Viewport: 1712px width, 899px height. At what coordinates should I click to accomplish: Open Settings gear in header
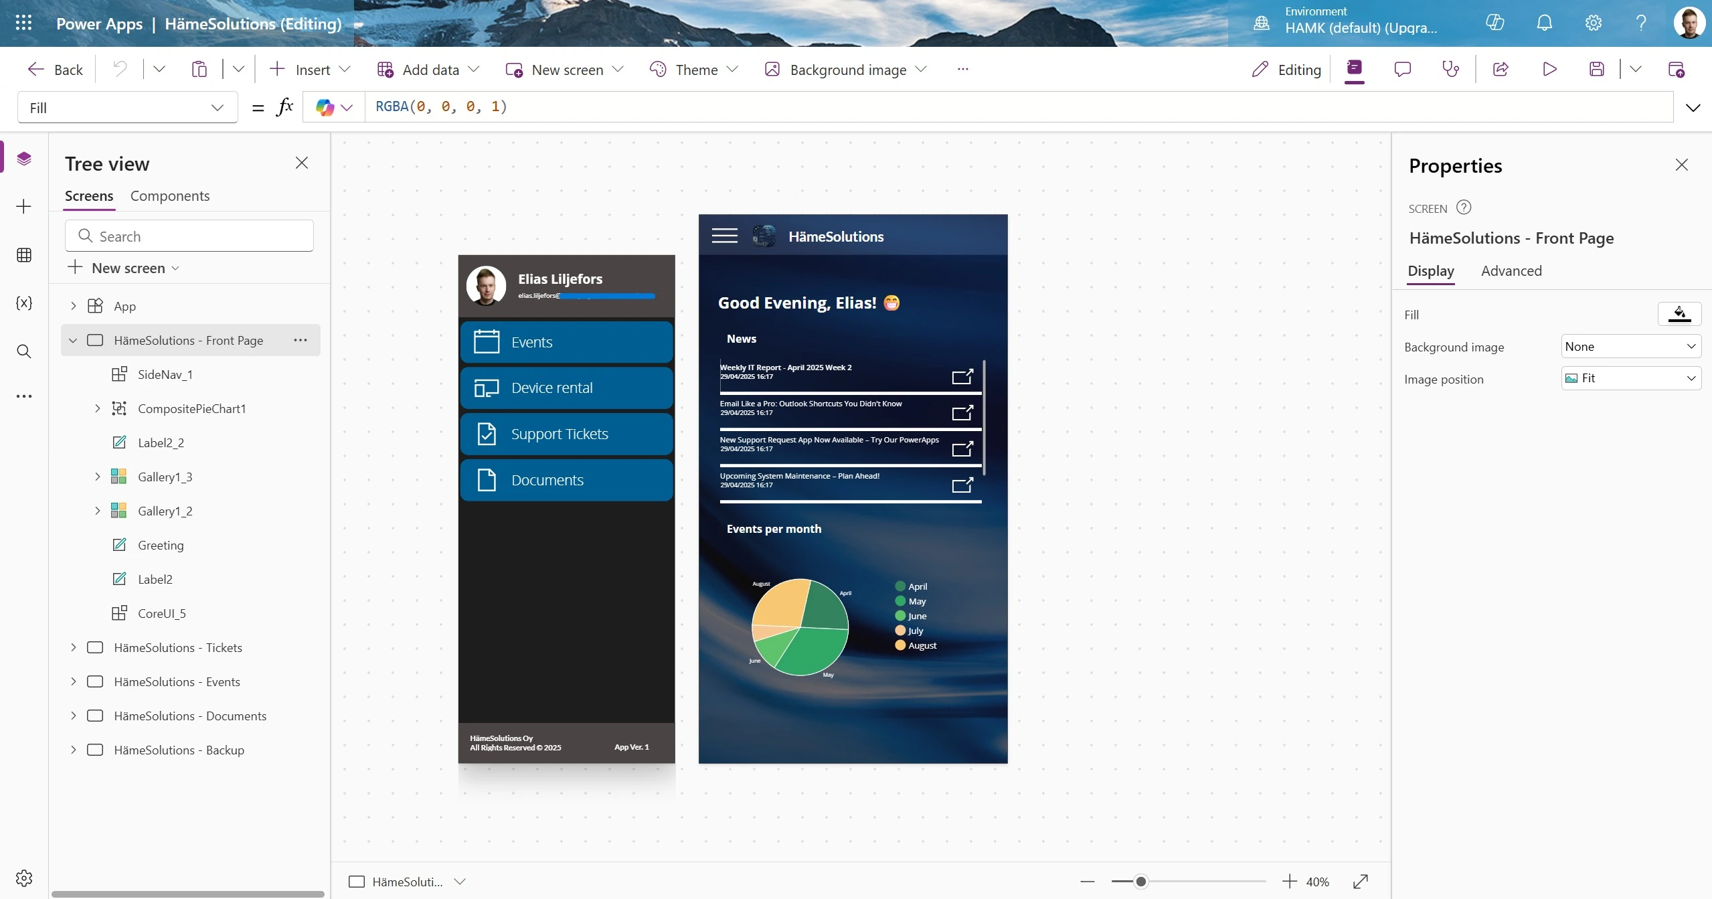coord(1593,23)
